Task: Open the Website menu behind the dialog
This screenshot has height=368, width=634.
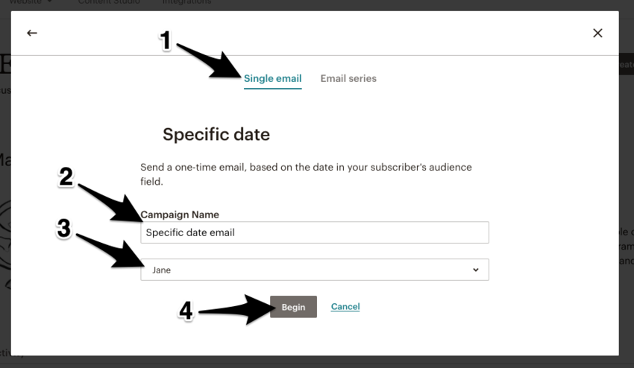Action: point(30,3)
